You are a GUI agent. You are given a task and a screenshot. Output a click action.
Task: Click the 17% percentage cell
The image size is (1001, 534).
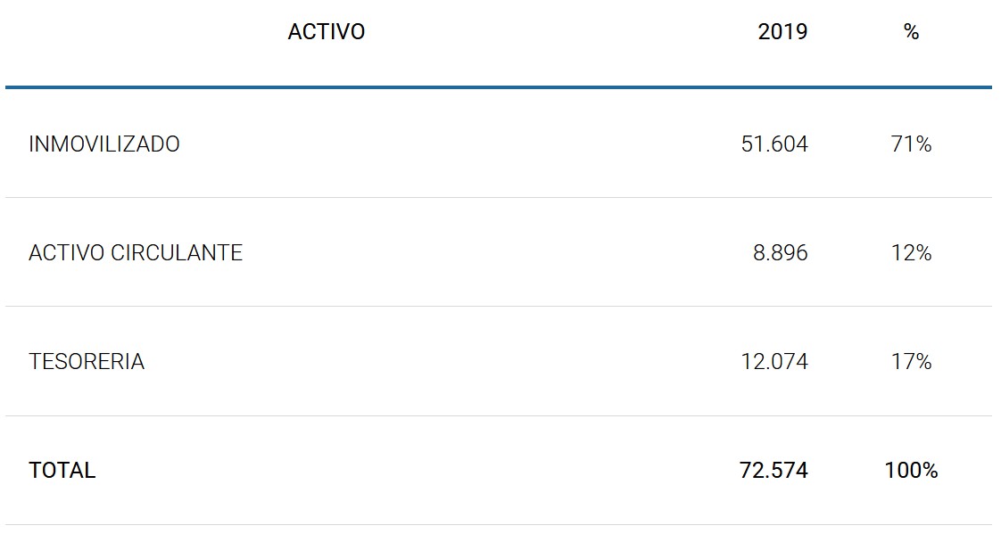click(x=911, y=362)
